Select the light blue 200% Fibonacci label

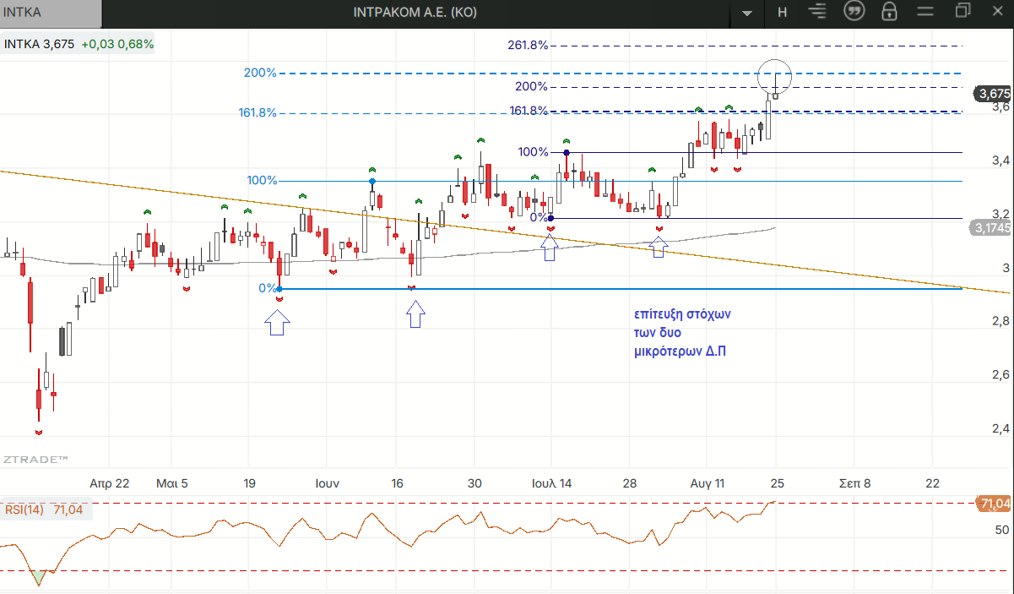[x=260, y=73]
